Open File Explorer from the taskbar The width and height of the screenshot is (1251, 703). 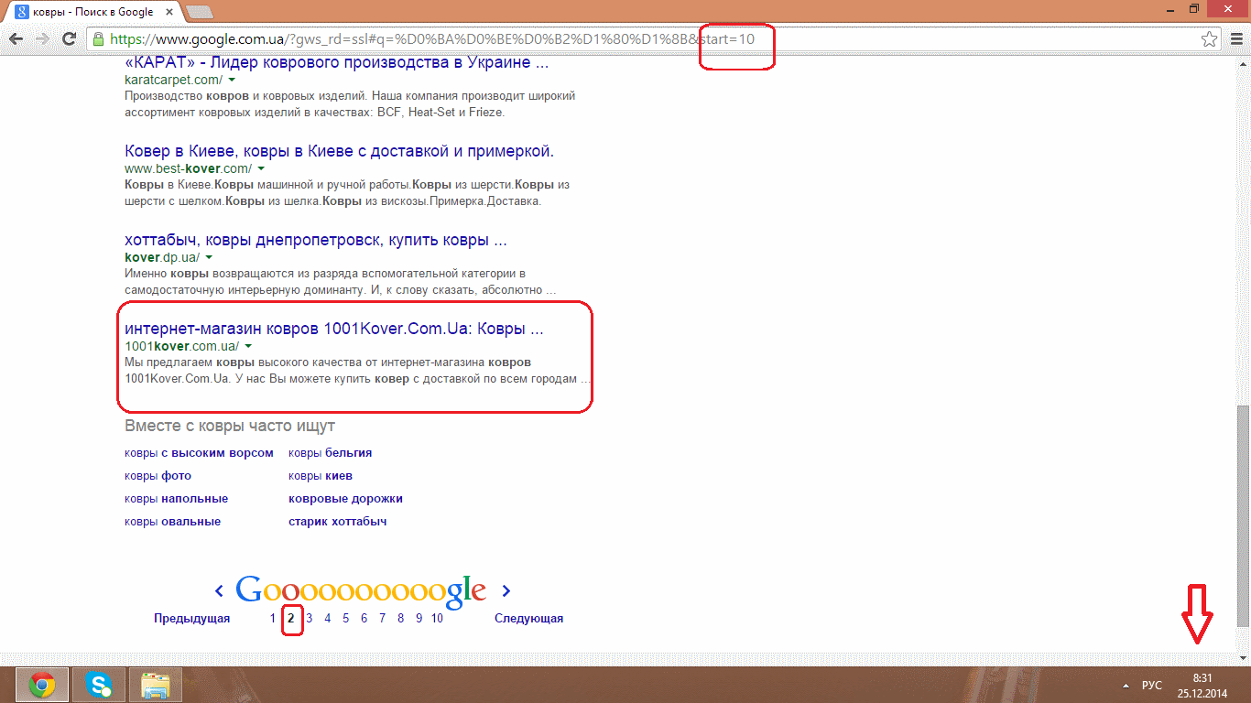(x=156, y=684)
